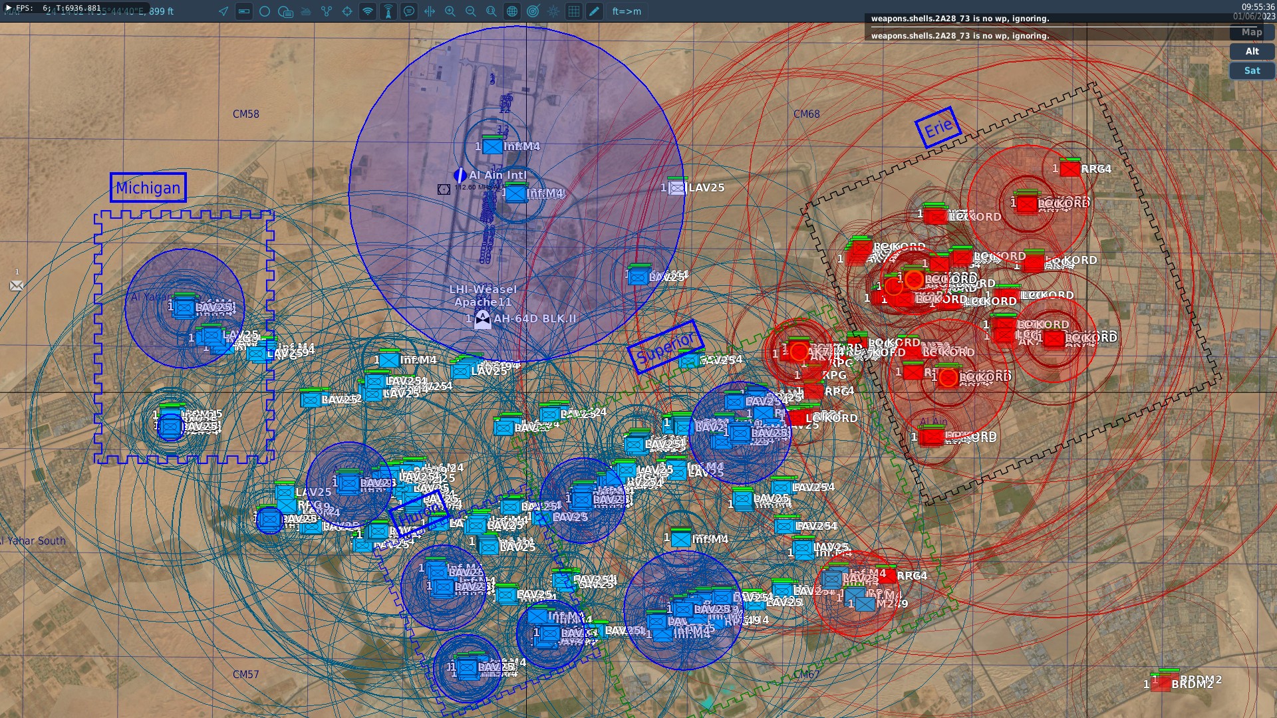
Task: Click the bullseye target icon
Action: 533,11
